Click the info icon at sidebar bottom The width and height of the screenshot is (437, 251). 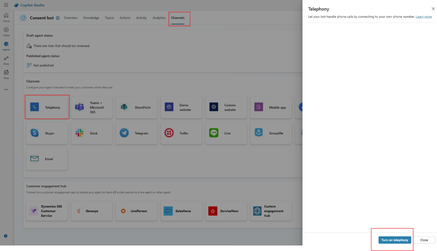[x=6, y=236]
